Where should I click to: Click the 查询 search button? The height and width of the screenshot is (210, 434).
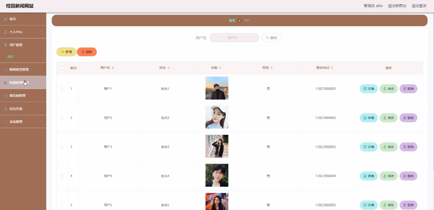(x=271, y=38)
